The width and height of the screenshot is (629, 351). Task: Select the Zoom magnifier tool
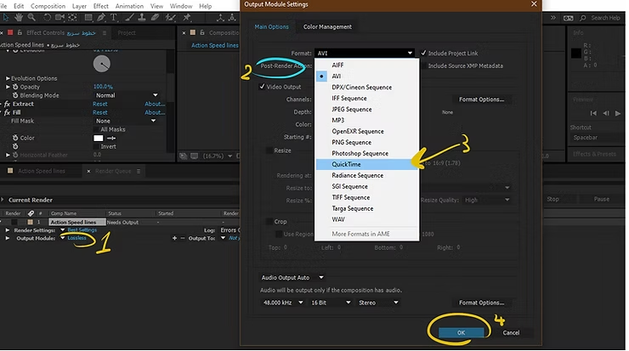31,17
